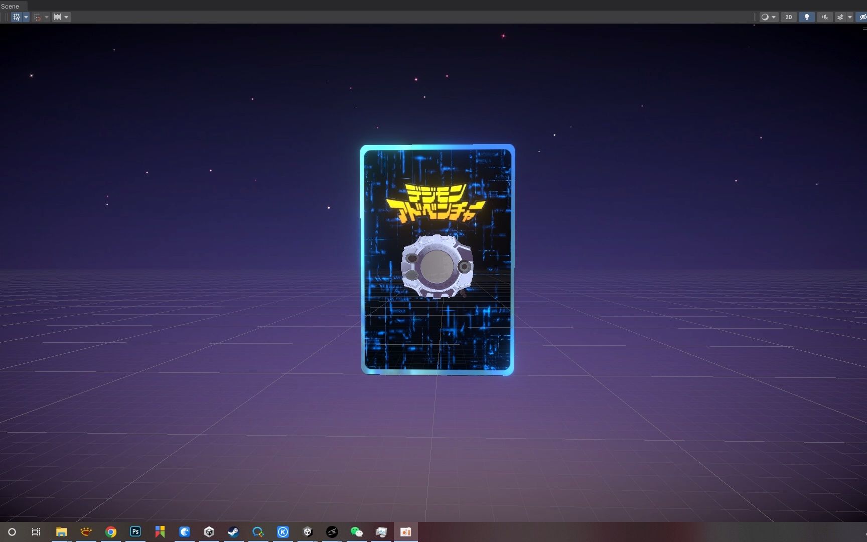Open grid visibility options dropdown
Viewport: 867px width, 542px height.
point(26,17)
